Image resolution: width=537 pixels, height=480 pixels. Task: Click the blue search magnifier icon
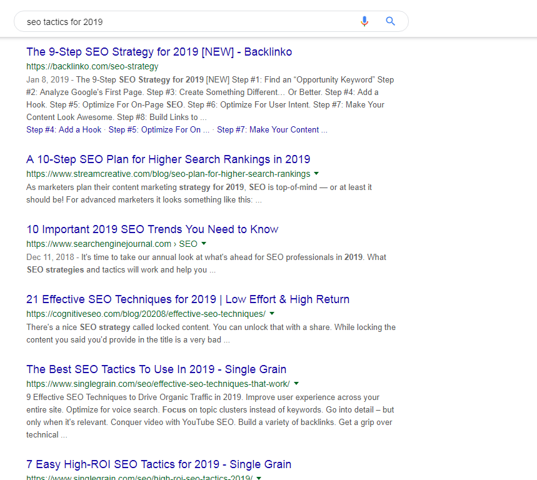tap(391, 21)
